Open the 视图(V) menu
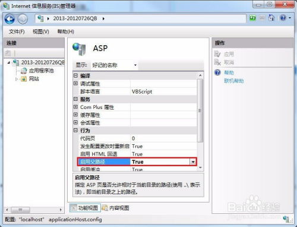Image resolution: width=297 pixels, height=227 pixels. (x=41, y=32)
